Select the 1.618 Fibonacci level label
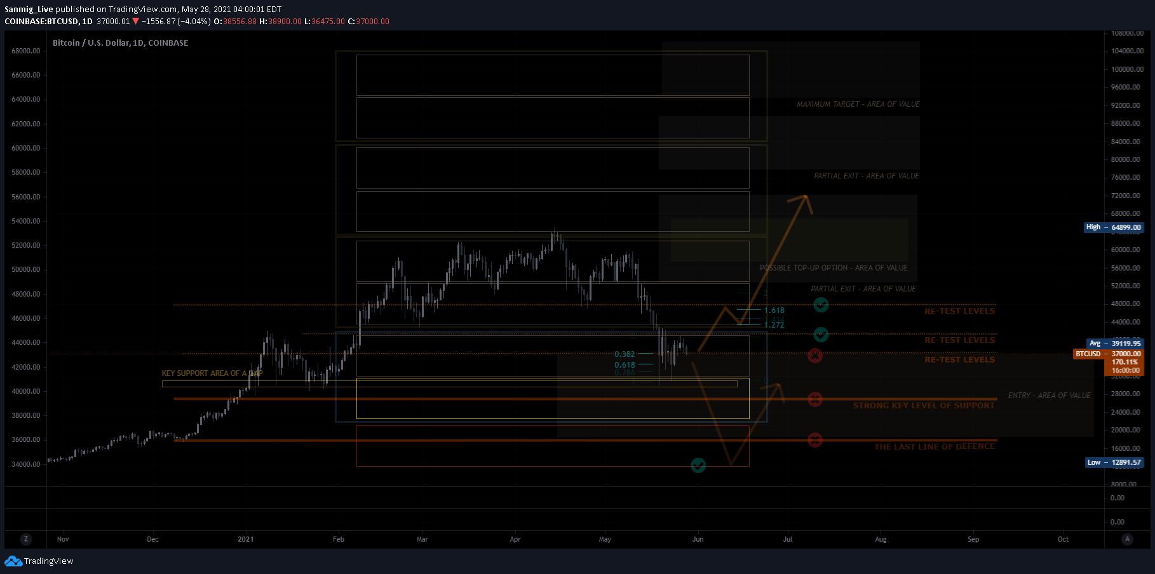The image size is (1155, 574). pyautogui.click(x=774, y=310)
